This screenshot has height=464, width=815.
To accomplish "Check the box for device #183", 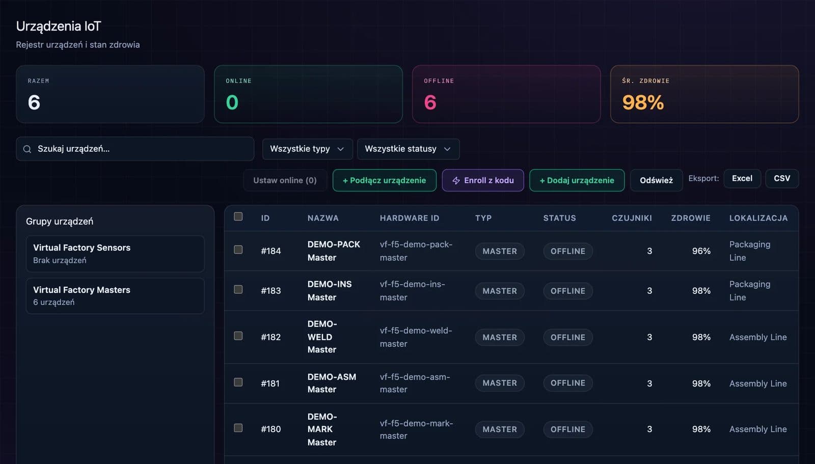I will coord(238,289).
